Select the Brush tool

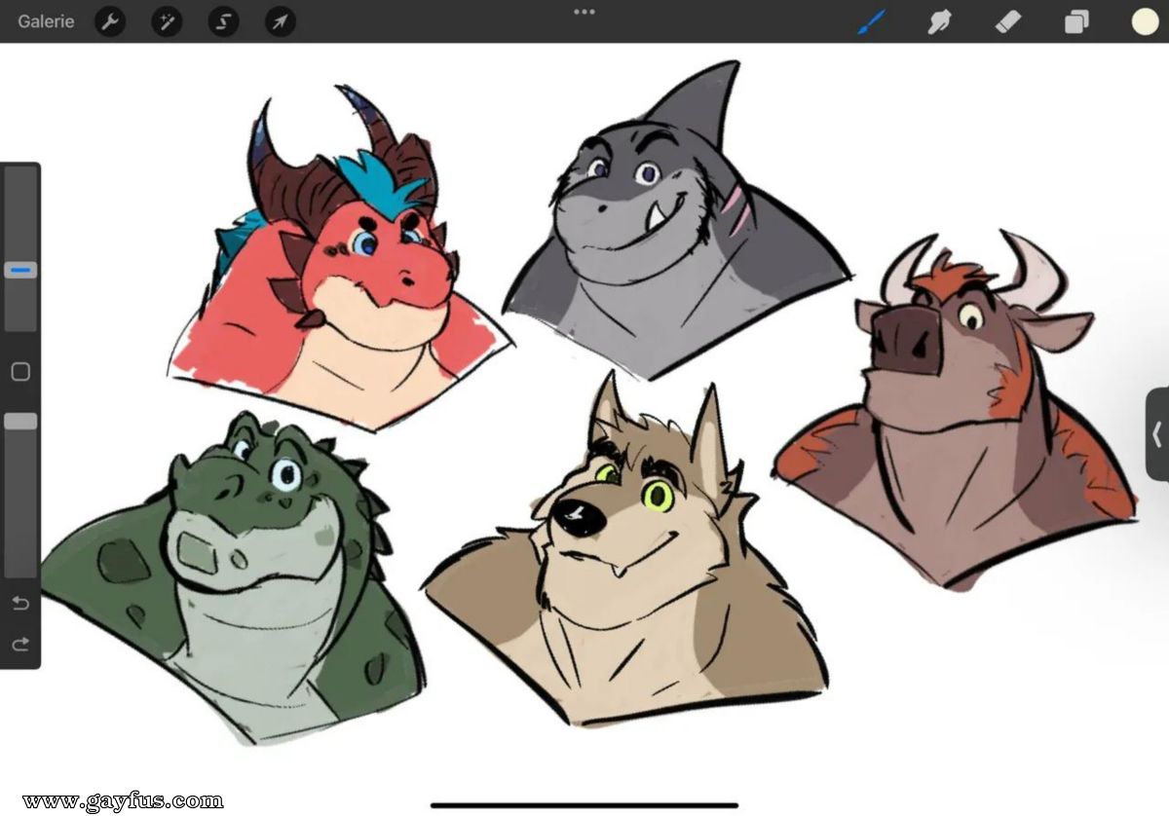pyautogui.click(x=872, y=21)
